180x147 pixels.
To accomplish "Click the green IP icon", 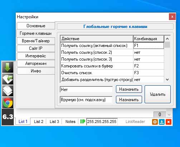I will (x=83, y=122).
